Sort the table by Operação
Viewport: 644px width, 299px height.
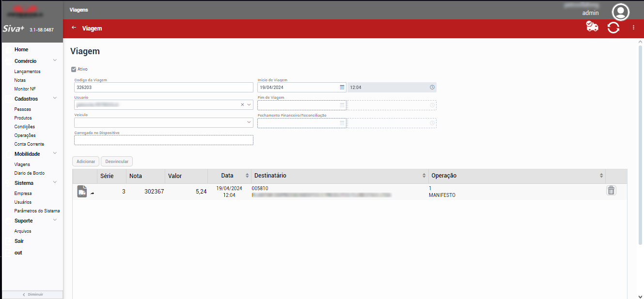(x=601, y=176)
